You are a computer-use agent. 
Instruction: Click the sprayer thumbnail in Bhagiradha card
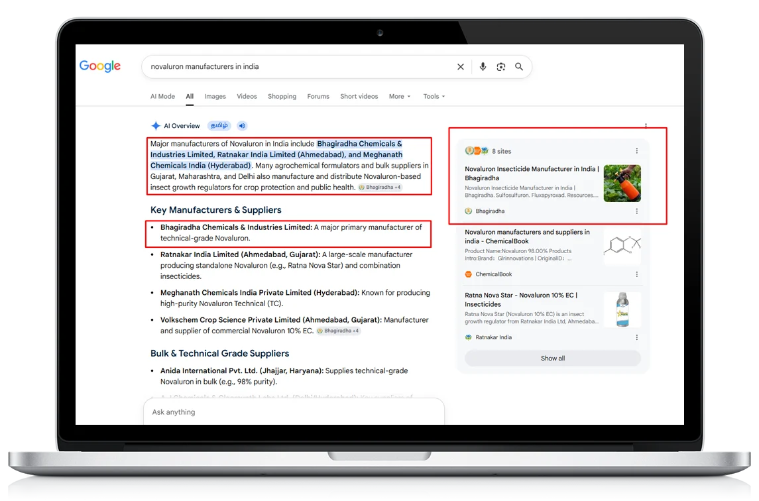point(622,184)
